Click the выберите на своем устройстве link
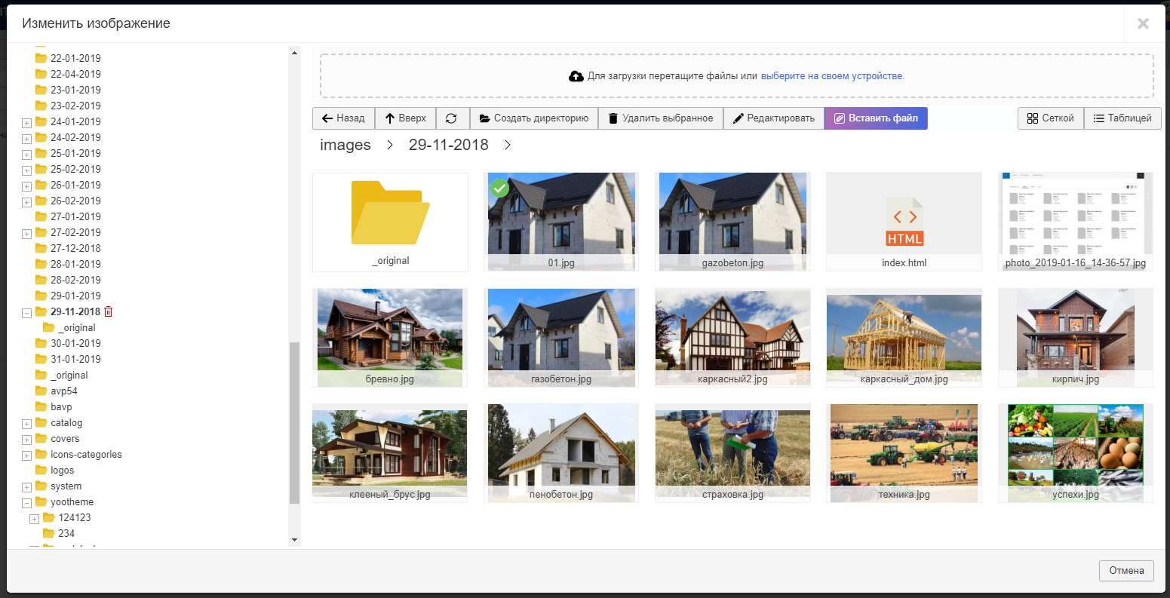This screenshot has height=598, width=1170. coord(832,76)
